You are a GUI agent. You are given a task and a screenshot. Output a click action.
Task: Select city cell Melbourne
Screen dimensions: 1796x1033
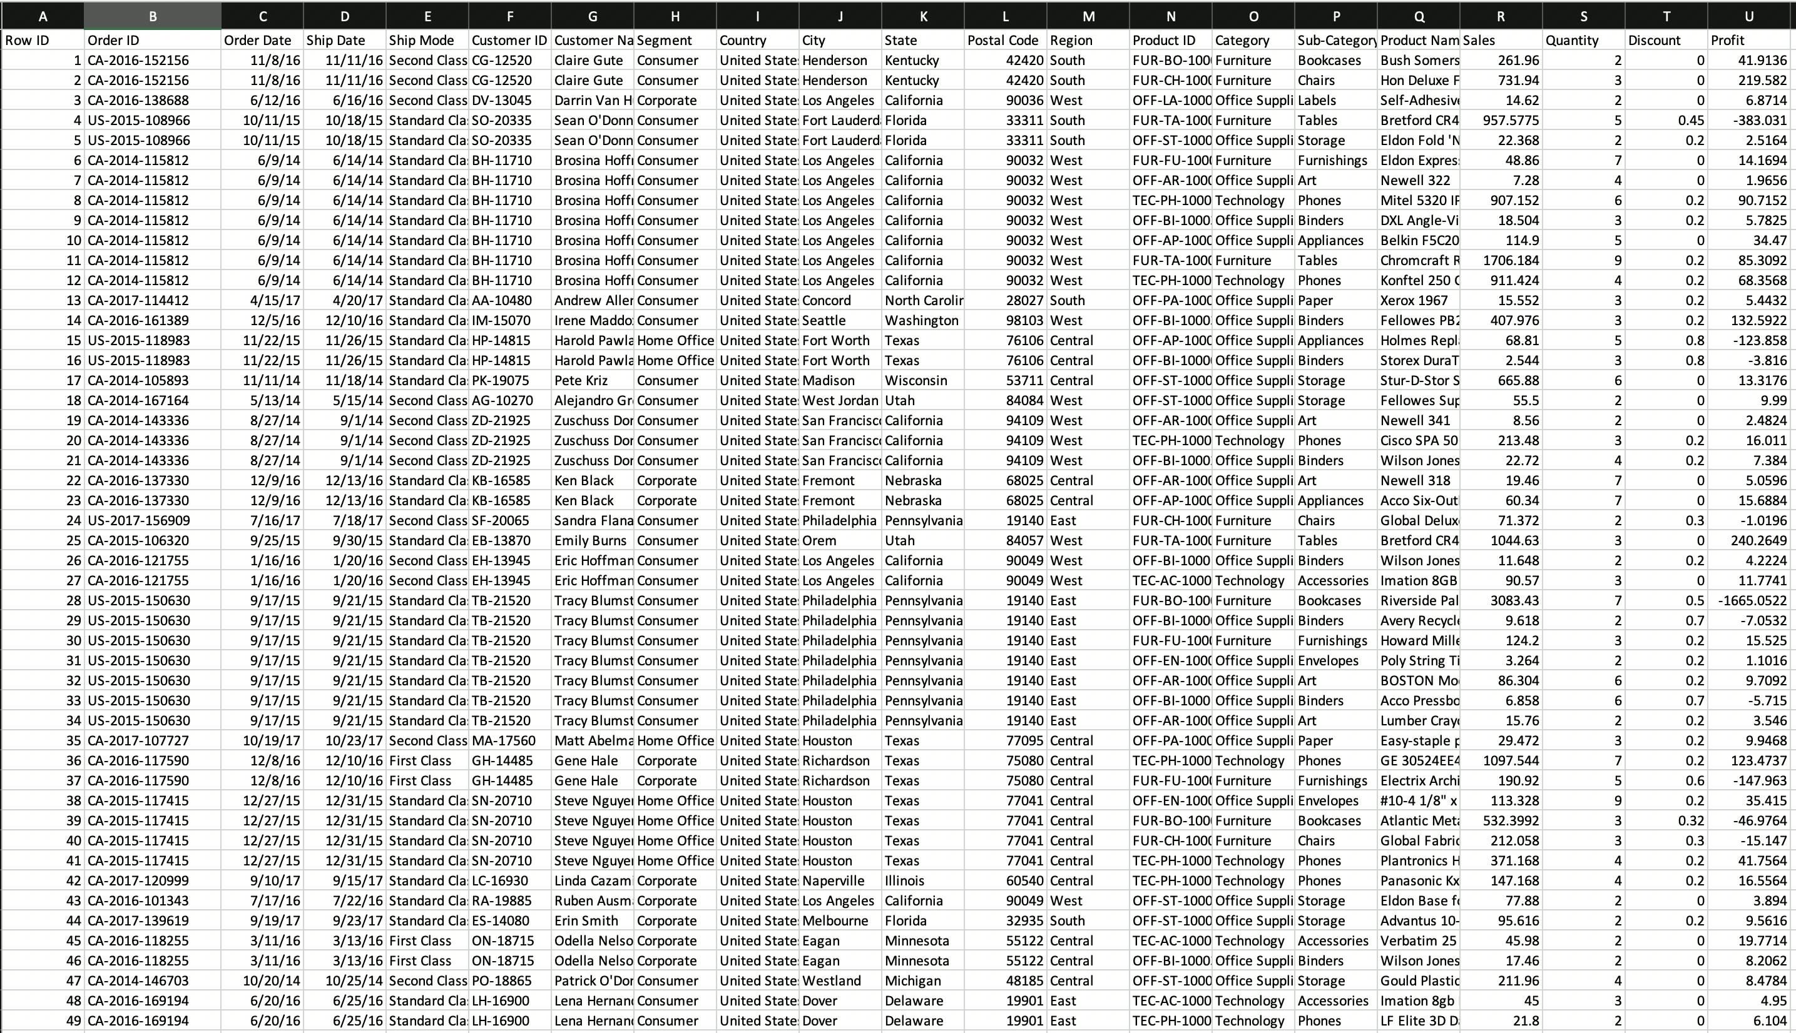point(840,921)
